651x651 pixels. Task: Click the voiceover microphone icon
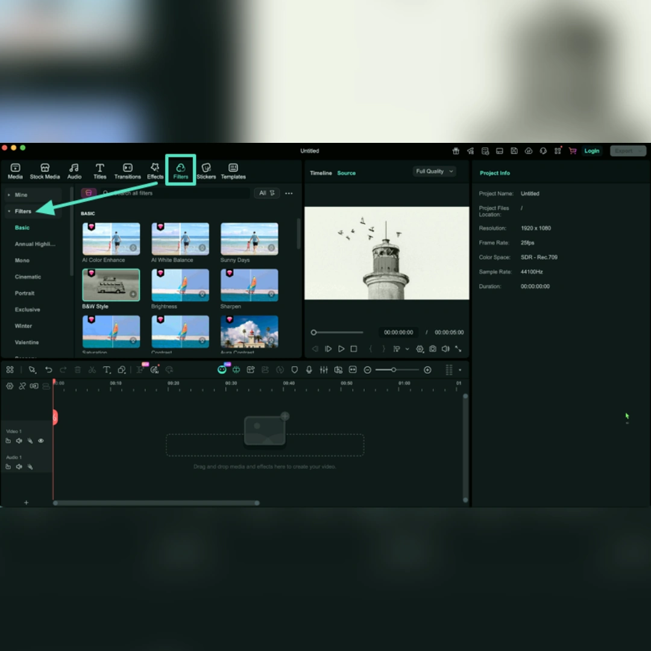point(309,370)
